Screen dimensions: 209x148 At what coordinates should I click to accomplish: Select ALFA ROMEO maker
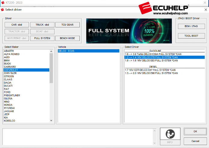click(x=26, y=54)
